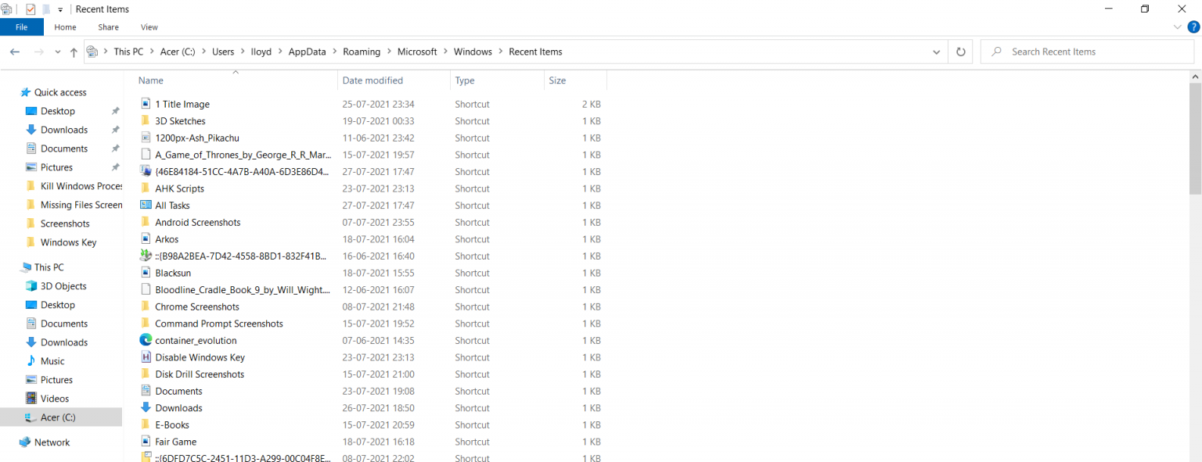Image resolution: width=1202 pixels, height=462 pixels.
Task: Sort files by Date modified
Action: pyautogui.click(x=373, y=80)
